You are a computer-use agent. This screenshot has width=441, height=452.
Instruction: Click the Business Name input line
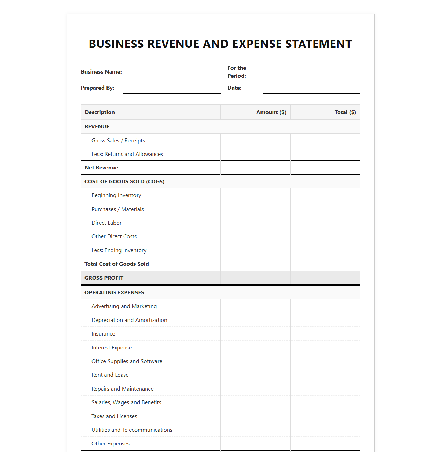[x=171, y=72]
